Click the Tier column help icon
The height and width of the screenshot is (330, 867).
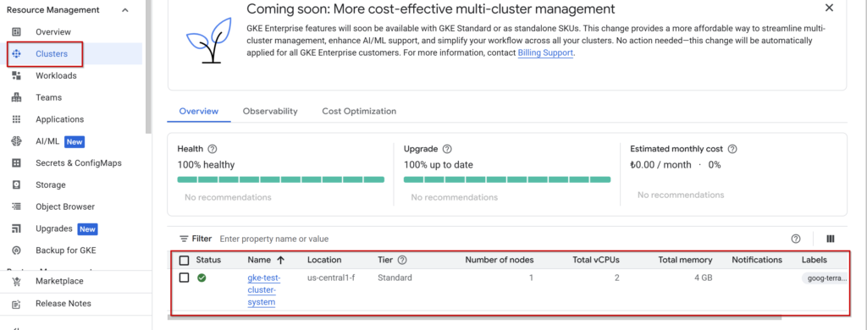[x=402, y=260]
